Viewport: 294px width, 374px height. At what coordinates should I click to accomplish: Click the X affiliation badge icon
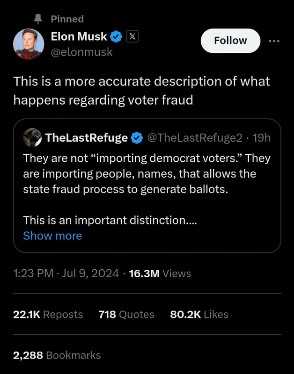click(132, 37)
